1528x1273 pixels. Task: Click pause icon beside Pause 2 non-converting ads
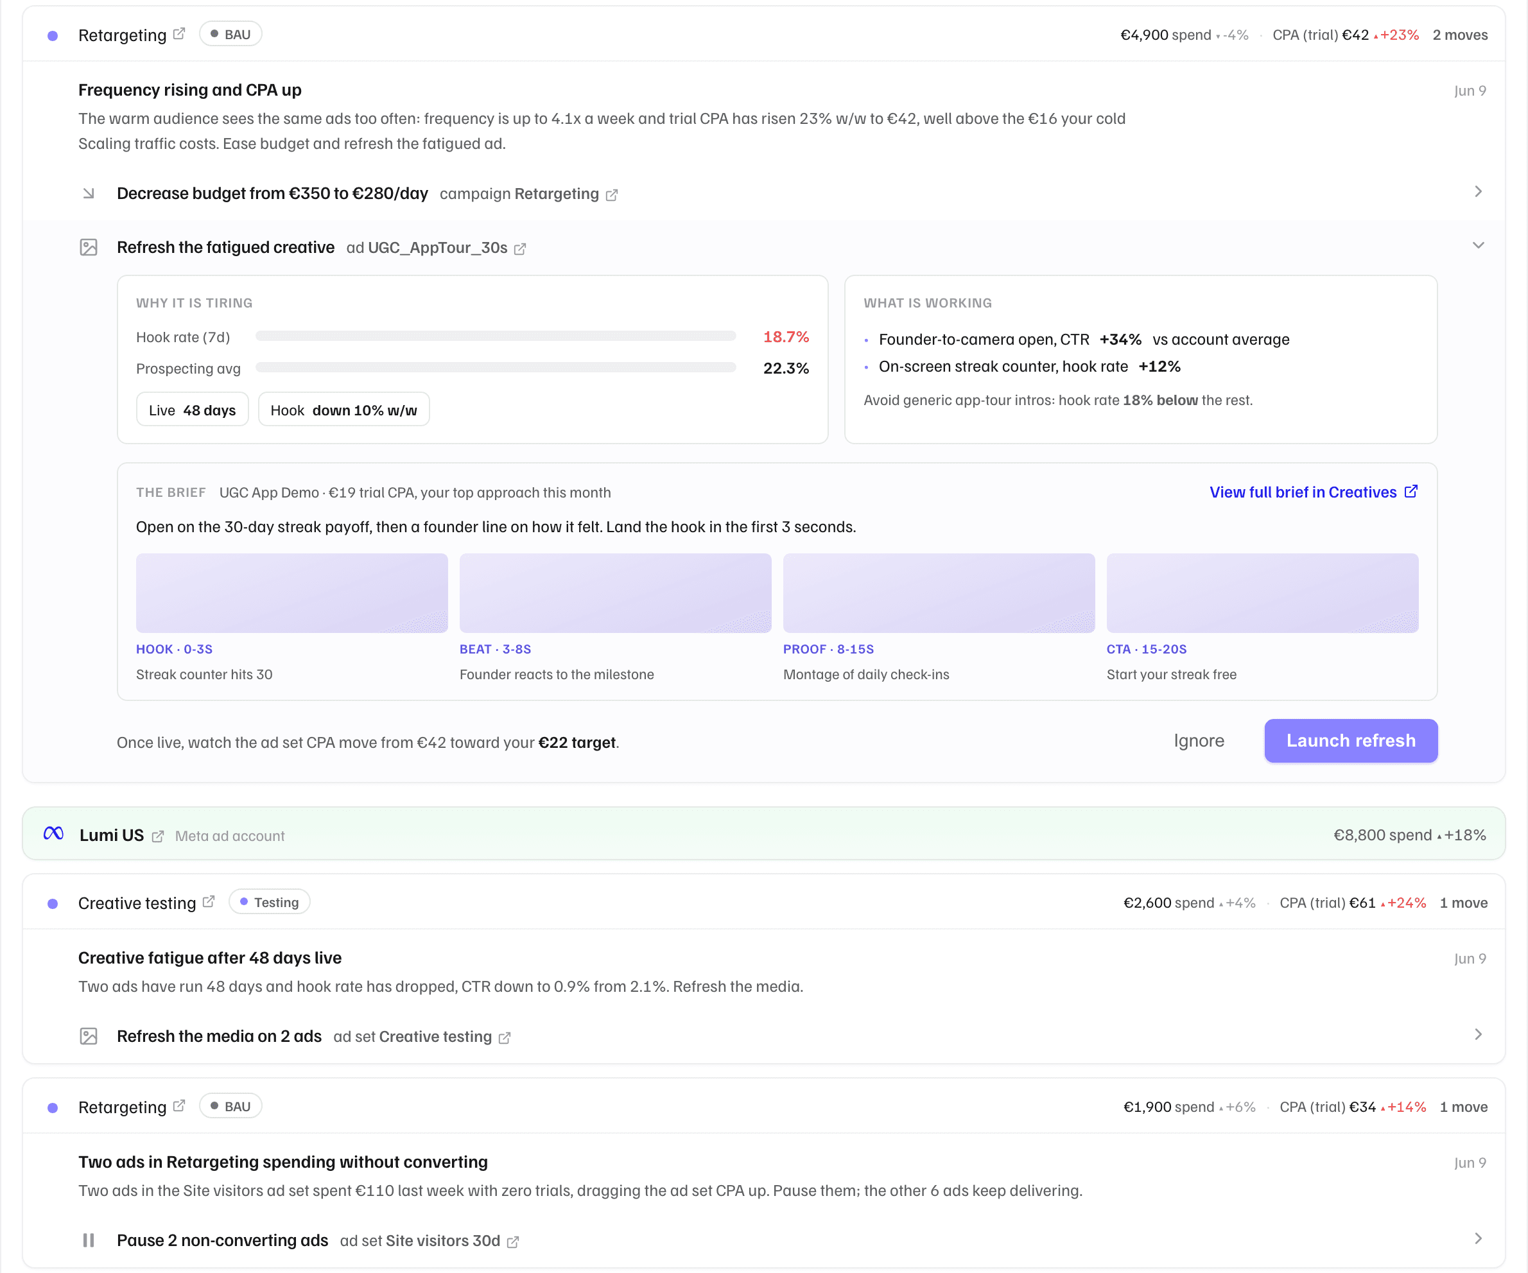89,1240
